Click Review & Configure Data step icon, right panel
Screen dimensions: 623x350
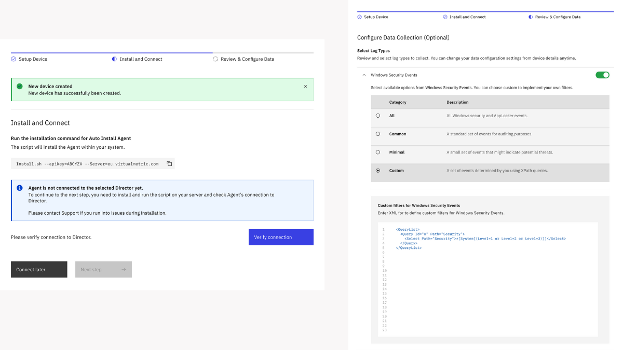(531, 17)
